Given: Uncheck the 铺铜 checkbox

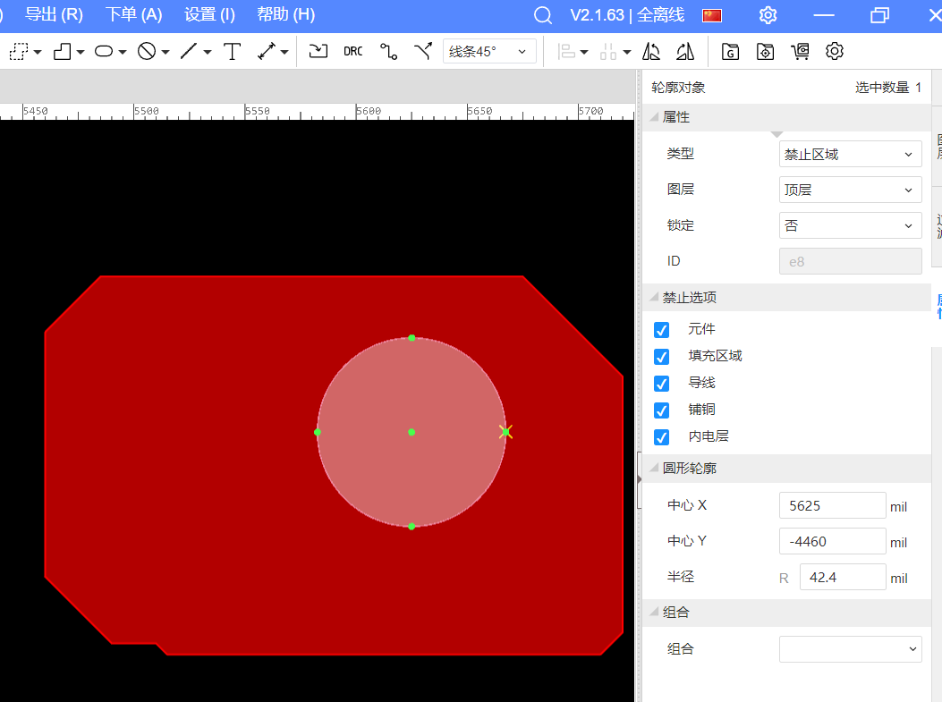Looking at the screenshot, I should click(661, 410).
